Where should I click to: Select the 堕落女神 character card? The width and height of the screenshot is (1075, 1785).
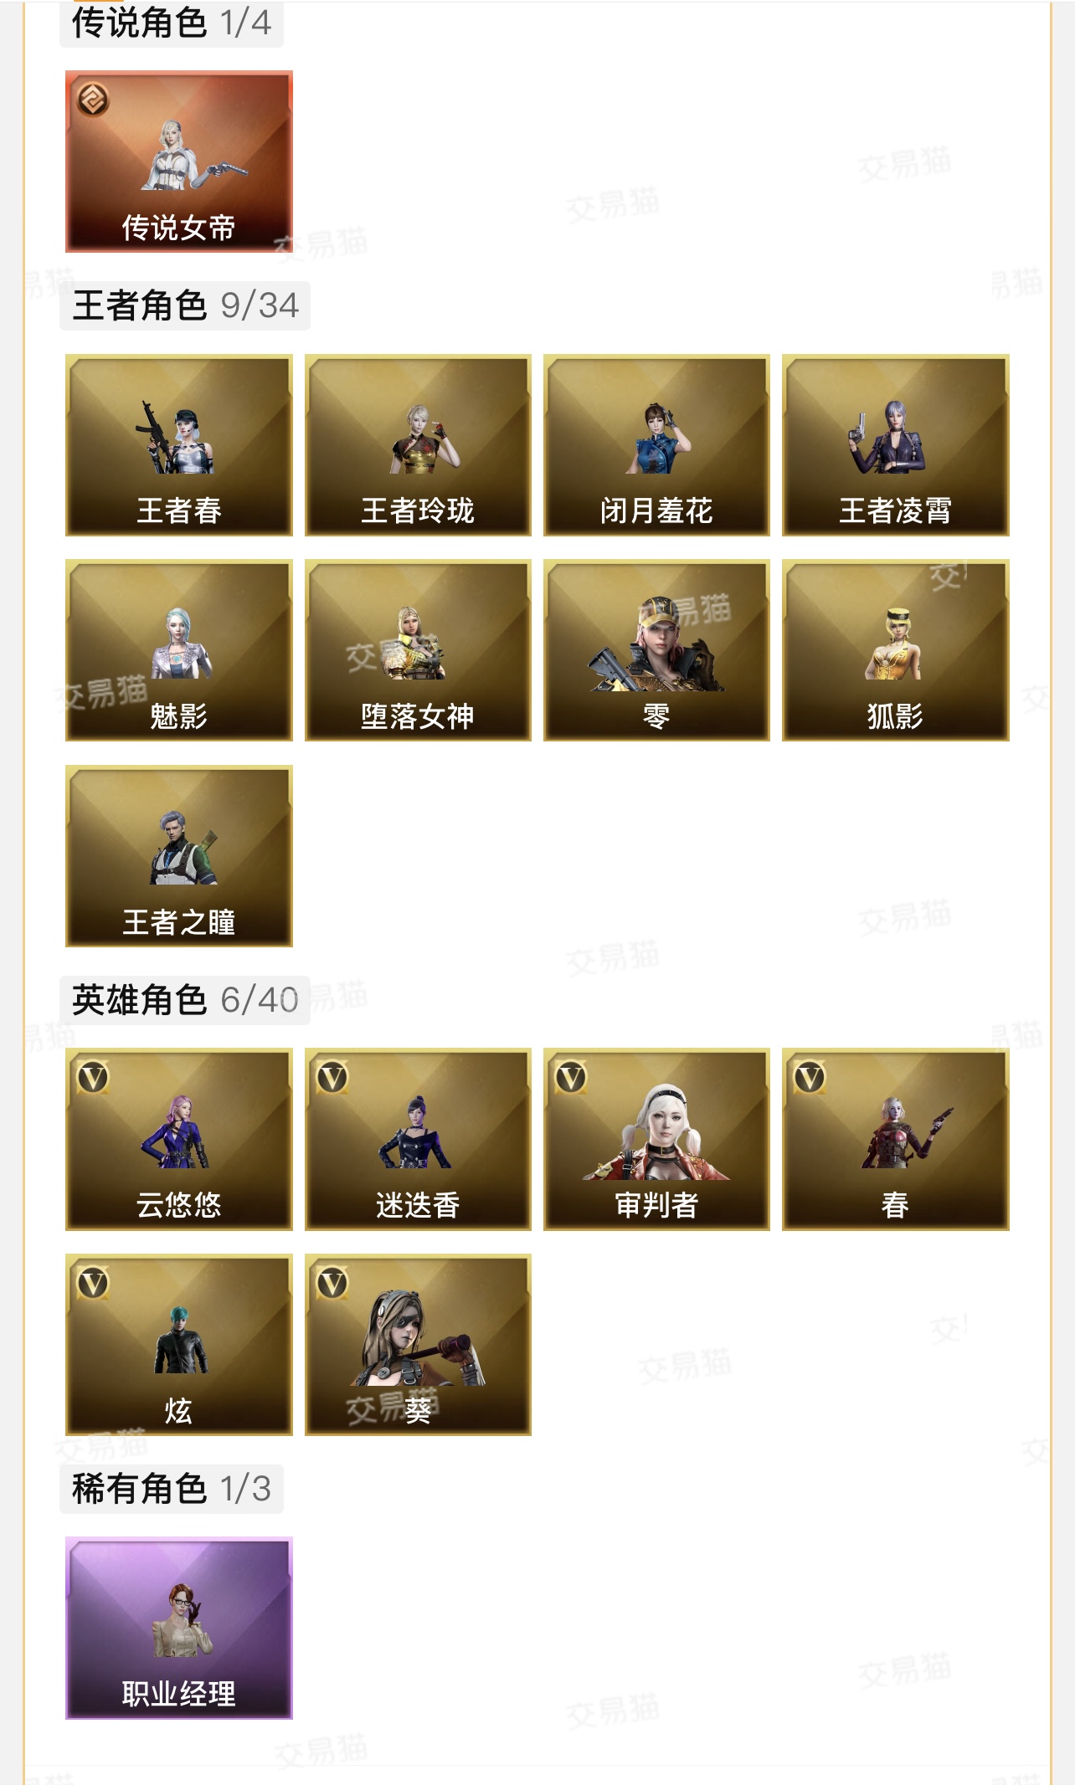click(x=418, y=650)
